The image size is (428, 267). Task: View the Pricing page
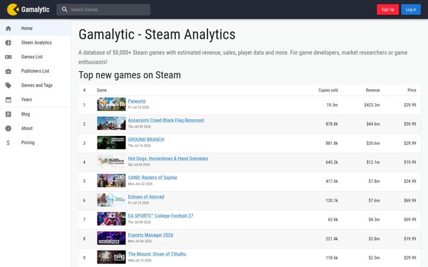(x=36, y=142)
